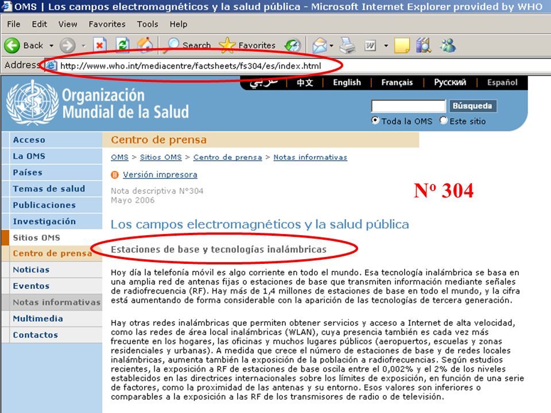The width and height of the screenshot is (551, 413).
Task: Go to Home page icon
Action: [145, 45]
